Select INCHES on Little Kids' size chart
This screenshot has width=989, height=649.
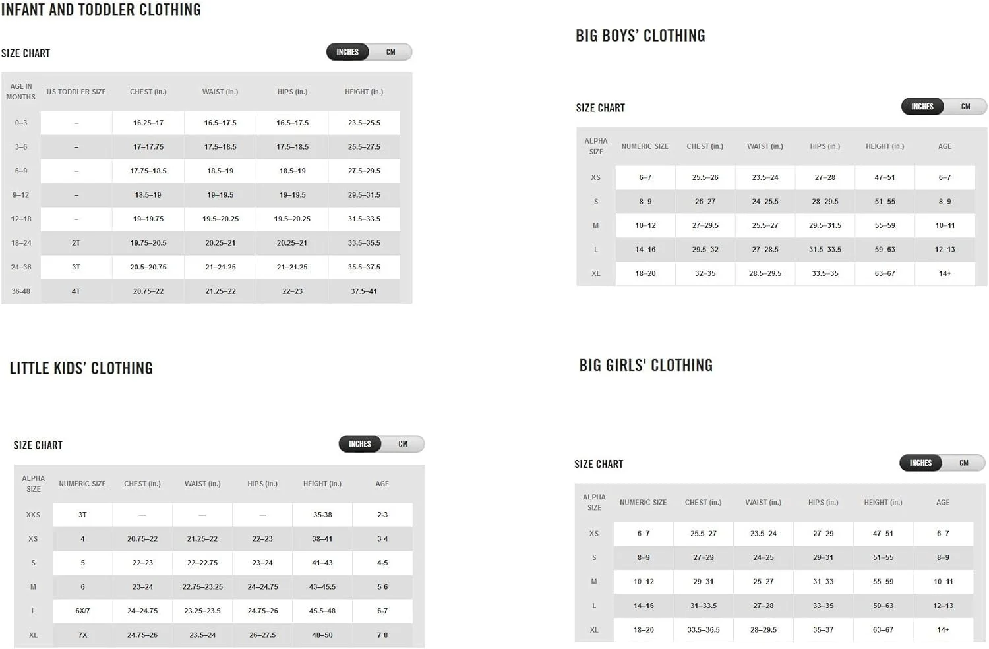click(360, 444)
